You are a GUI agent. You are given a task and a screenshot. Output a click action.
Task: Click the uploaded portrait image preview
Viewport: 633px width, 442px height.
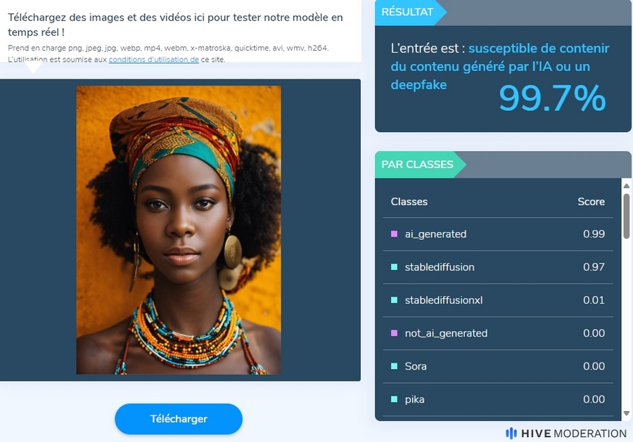179,230
